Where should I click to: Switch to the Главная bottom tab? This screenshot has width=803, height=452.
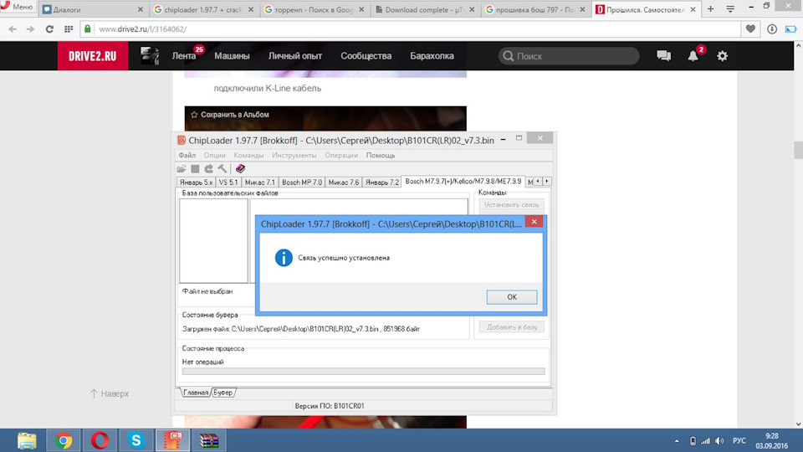(x=196, y=393)
